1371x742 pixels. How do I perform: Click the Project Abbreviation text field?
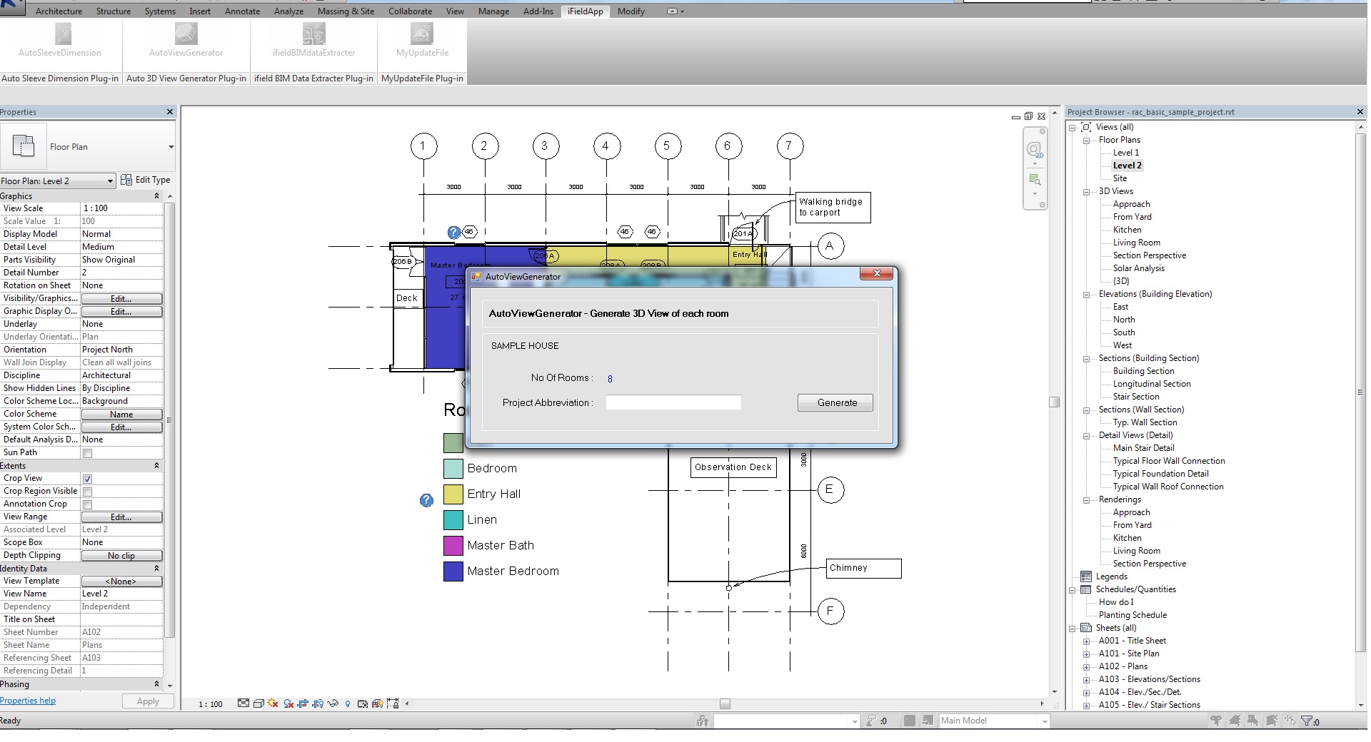pyautogui.click(x=673, y=403)
